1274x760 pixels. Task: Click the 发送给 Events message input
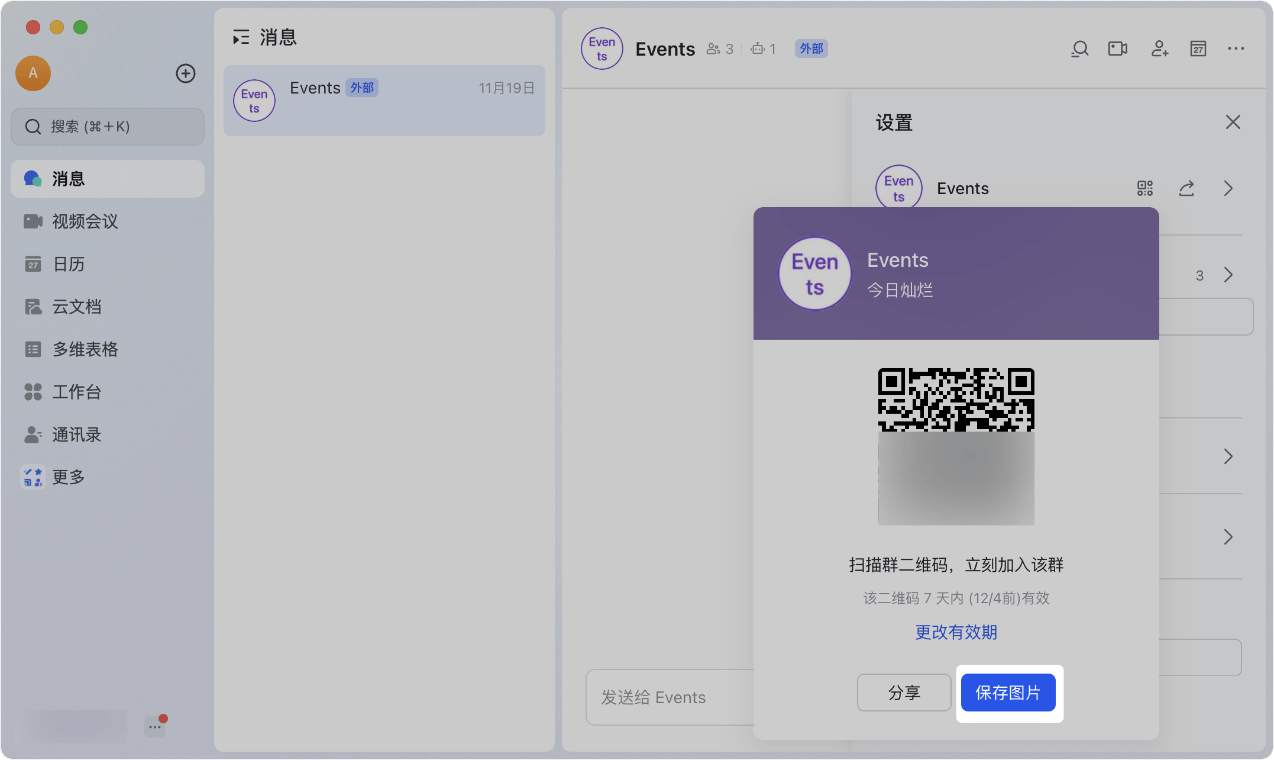(670, 697)
